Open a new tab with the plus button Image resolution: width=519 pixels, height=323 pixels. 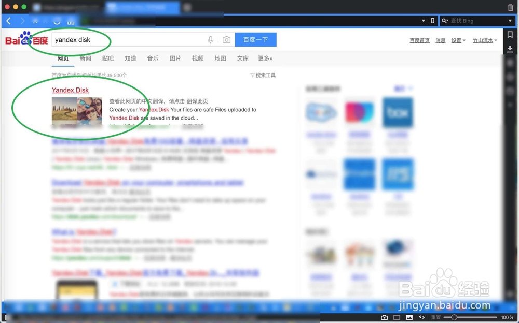tap(187, 7)
